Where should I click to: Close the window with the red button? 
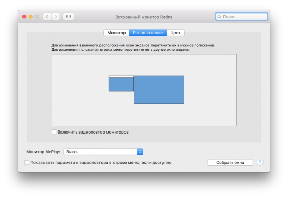click(x=24, y=17)
